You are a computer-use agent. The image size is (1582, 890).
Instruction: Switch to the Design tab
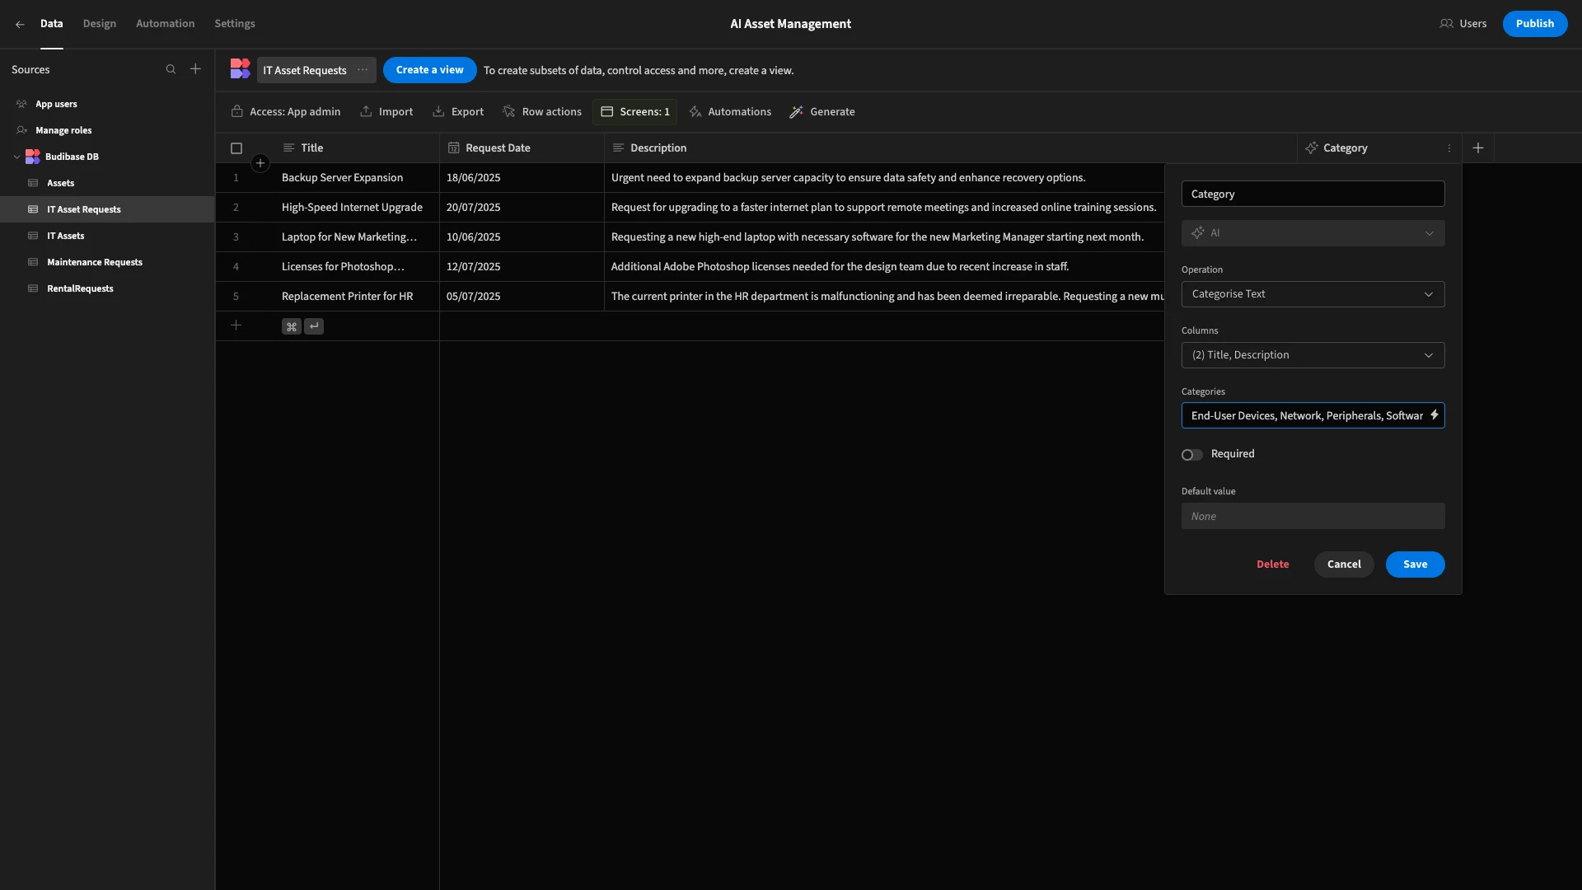tap(100, 24)
